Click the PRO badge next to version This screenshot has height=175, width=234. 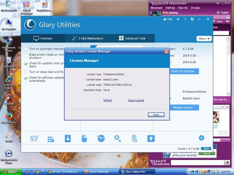pos(206,149)
